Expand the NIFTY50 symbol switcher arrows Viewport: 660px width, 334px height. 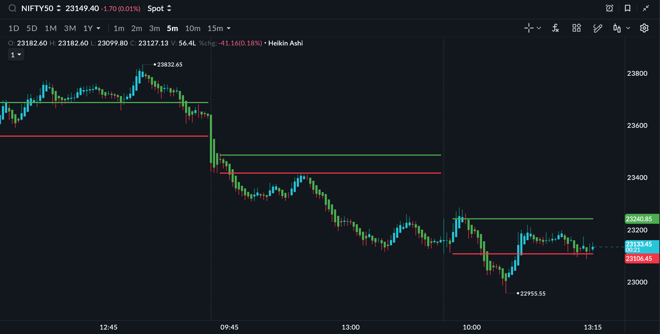58,8
